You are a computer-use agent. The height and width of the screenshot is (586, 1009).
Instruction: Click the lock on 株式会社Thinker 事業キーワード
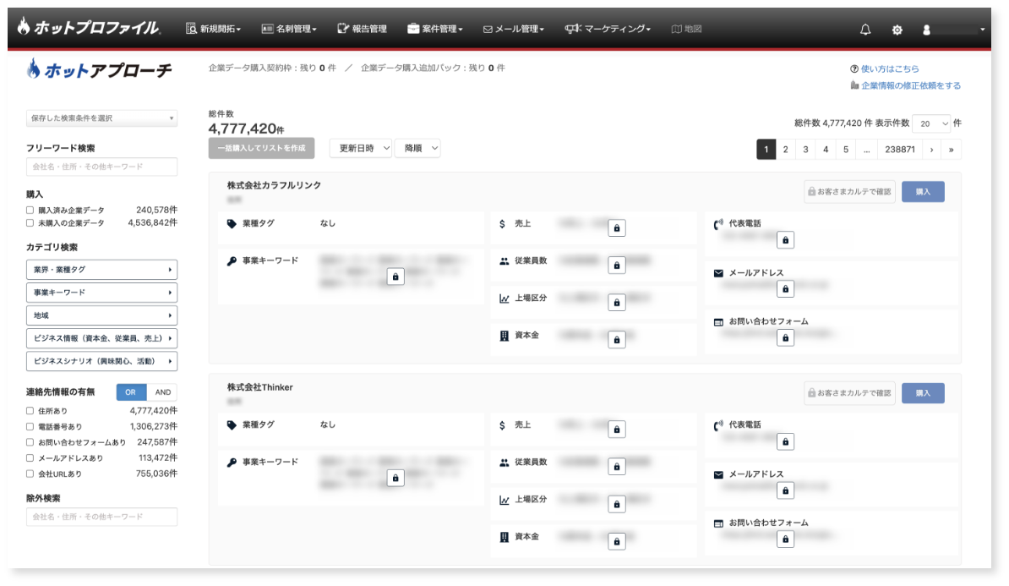[395, 479]
